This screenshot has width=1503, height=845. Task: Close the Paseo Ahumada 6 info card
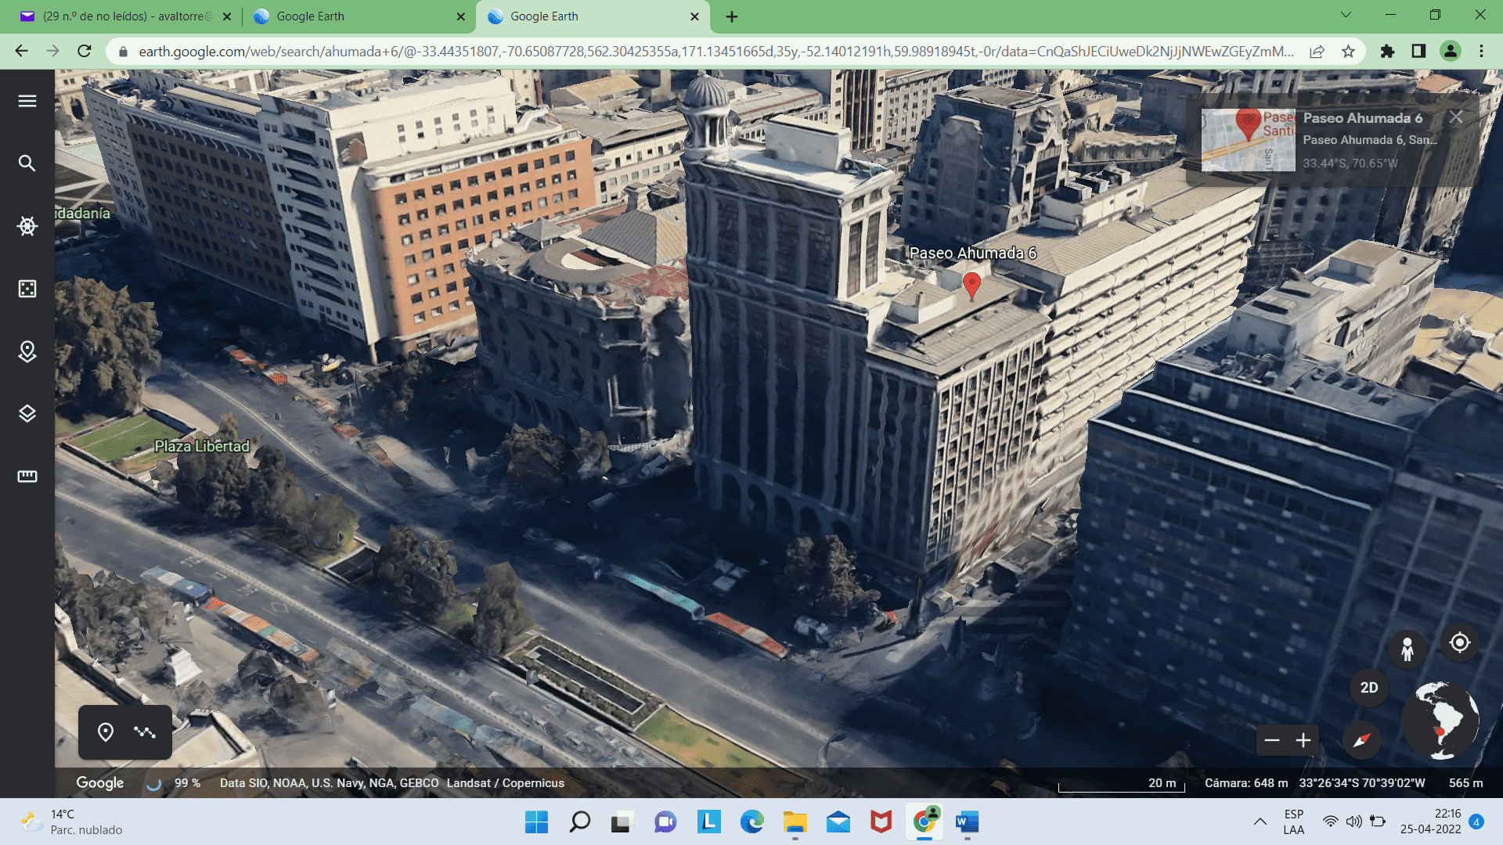[1455, 117]
